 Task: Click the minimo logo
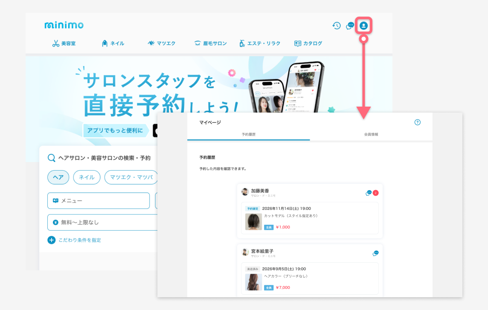(64, 25)
